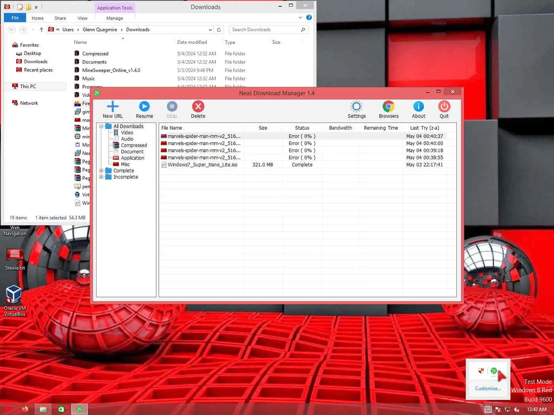Click Customize... in the tray popup
The image size is (554, 415).
click(488, 389)
